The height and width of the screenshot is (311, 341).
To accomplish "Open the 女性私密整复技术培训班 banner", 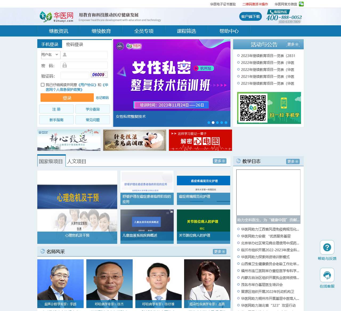I will [x=172, y=83].
